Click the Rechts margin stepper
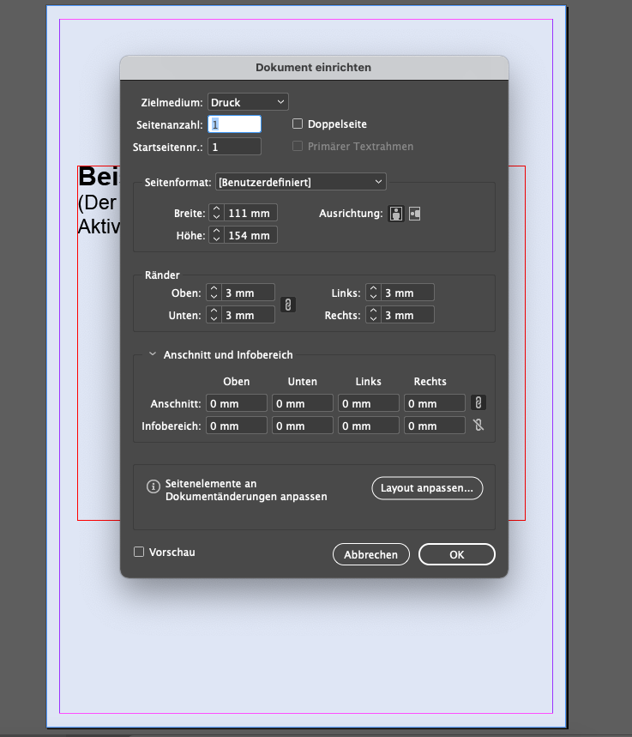Viewport: 632px width, 737px height. tap(373, 315)
